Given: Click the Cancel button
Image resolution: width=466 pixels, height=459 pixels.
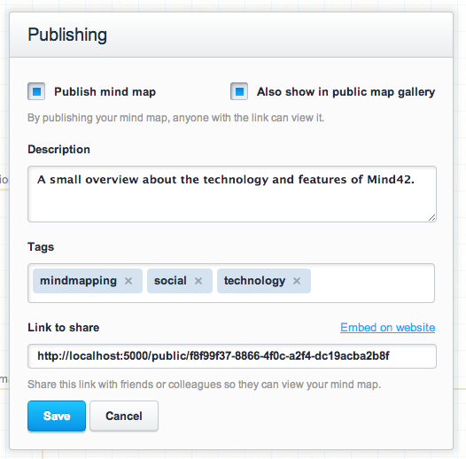Looking at the screenshot, I should [124, 416].
